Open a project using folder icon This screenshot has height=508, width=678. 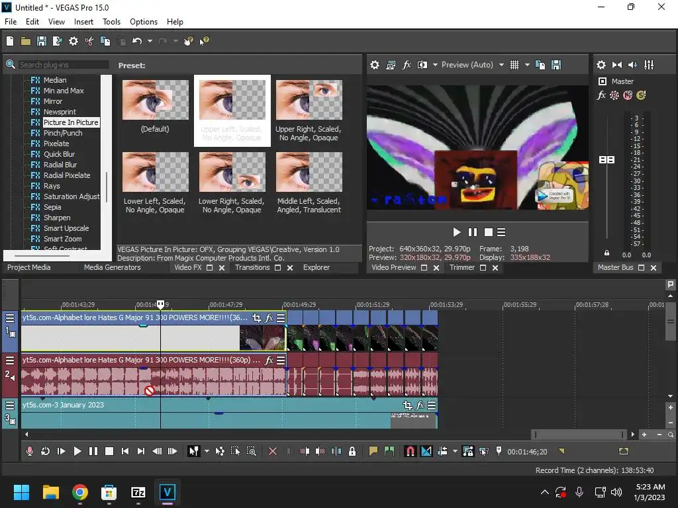26,41
